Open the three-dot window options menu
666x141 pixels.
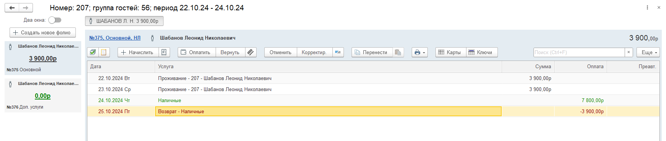coord(647,8)
